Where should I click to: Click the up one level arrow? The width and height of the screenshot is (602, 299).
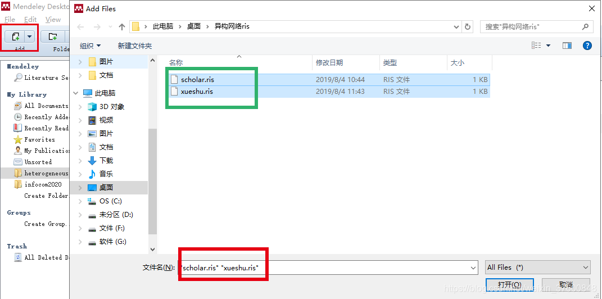122,27
